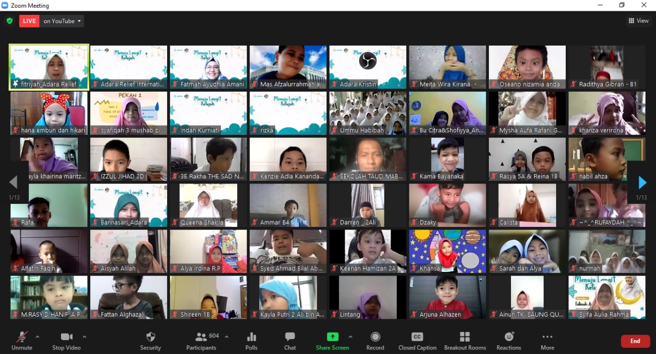Screen dimensions: 656x354
Task: Expand the audio options arrow beside Unmute
Action: click(x=37, y=337)
